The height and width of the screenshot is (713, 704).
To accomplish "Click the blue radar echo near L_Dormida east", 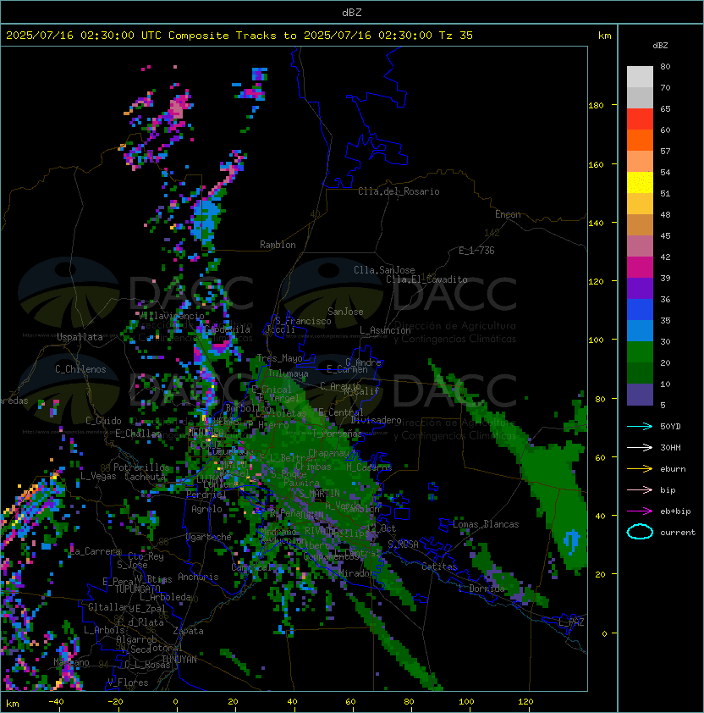I will click(571, 541).
